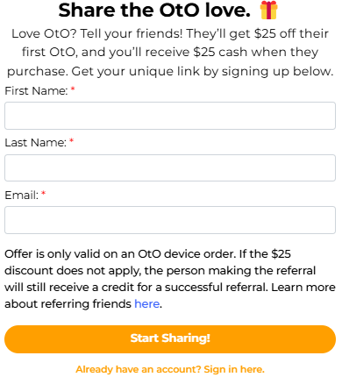Image resolution: width=342 pixels, height=377 pixels.
Task: Focus the Last Name text box
Action: [170, 167]
